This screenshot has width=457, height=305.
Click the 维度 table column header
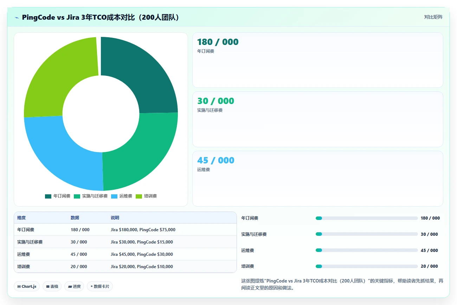(x=21, y=218)
